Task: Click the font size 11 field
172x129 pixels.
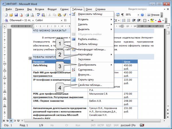Action: tap(65, 20)
